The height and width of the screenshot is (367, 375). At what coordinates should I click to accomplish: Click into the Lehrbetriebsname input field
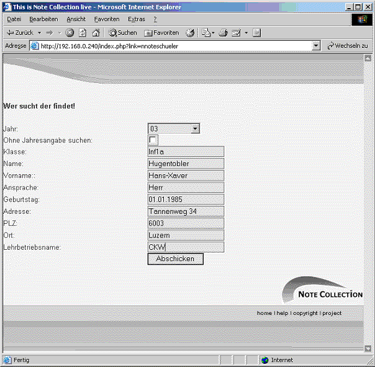[186, 247]
